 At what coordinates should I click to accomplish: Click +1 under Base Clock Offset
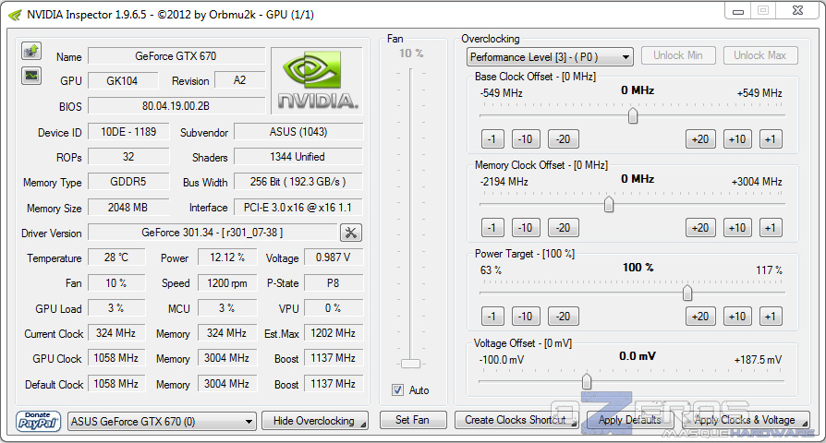771,139
